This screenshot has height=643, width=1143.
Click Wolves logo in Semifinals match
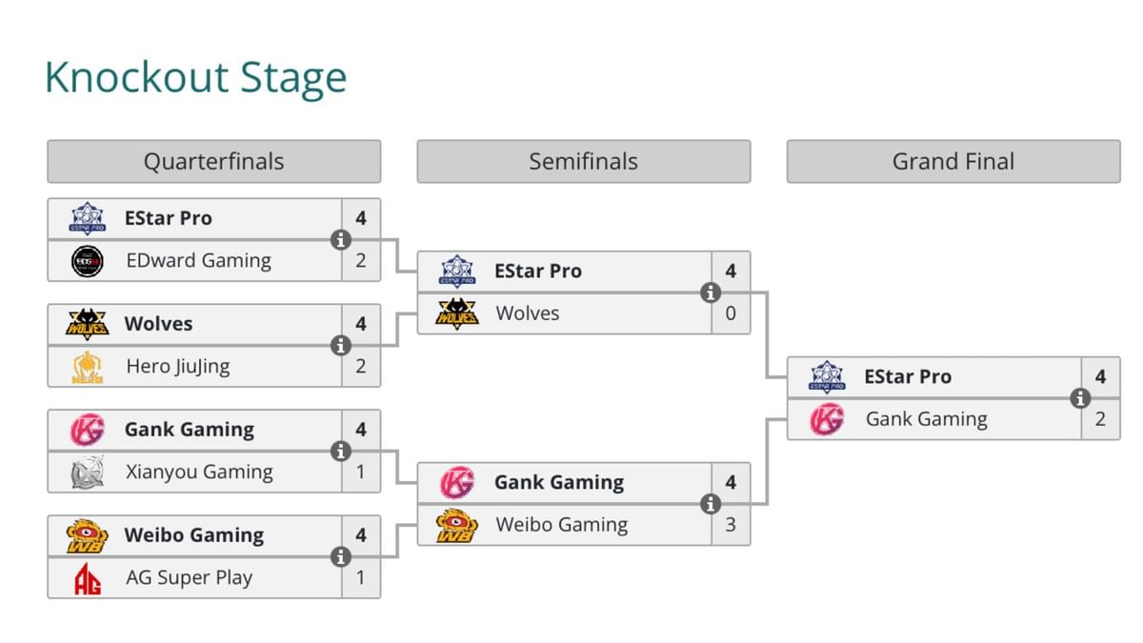click(x=457, y=313)
